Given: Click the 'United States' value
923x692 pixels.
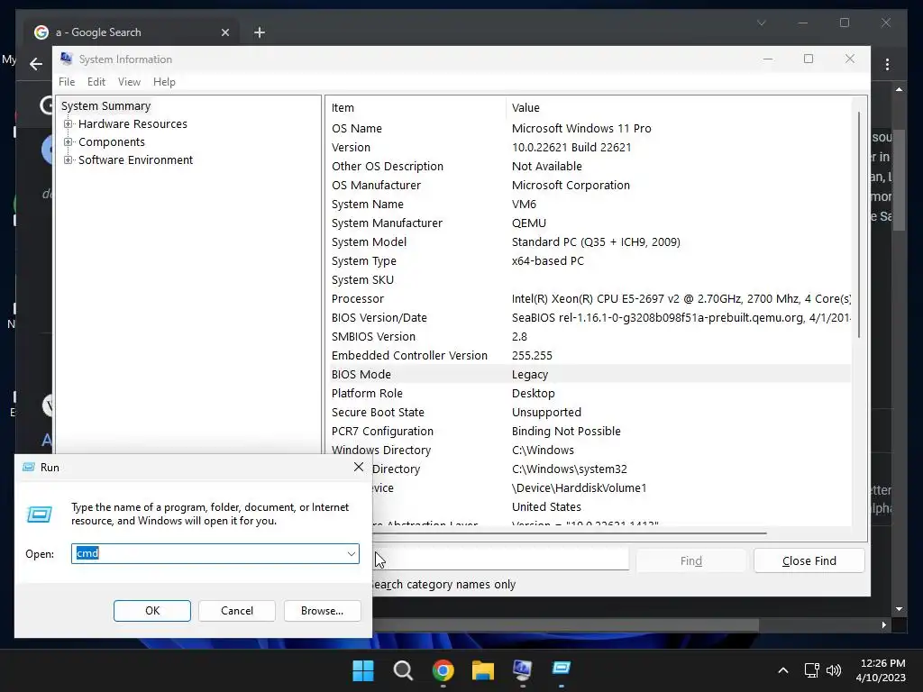Looking at the screenshot, I should (x=546, y=506).
